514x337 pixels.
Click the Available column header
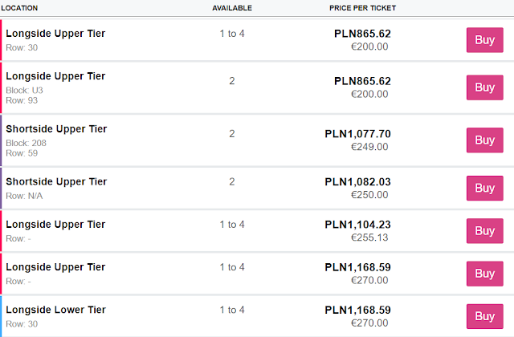[232, 8]
